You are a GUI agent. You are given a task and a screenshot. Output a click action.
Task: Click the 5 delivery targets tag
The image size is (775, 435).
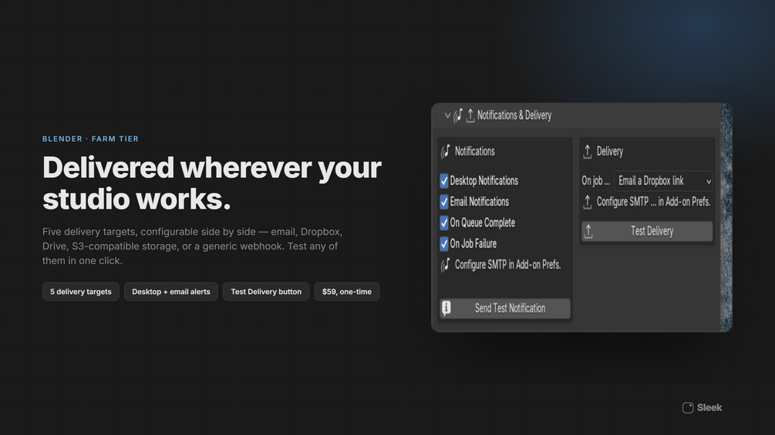pos(80,292)
